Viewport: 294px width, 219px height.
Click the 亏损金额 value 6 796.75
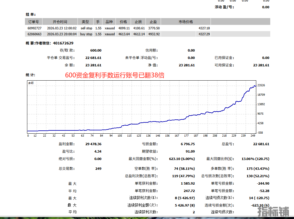187,144
